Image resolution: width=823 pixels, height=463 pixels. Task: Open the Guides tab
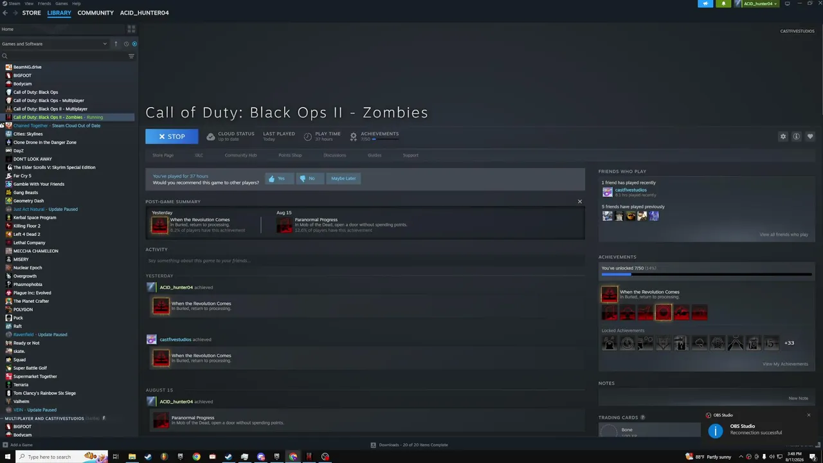coord(374,155)
